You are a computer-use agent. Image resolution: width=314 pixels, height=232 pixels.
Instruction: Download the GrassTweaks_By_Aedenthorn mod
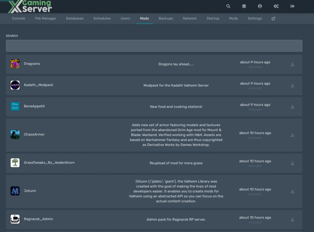pos(293,163)
